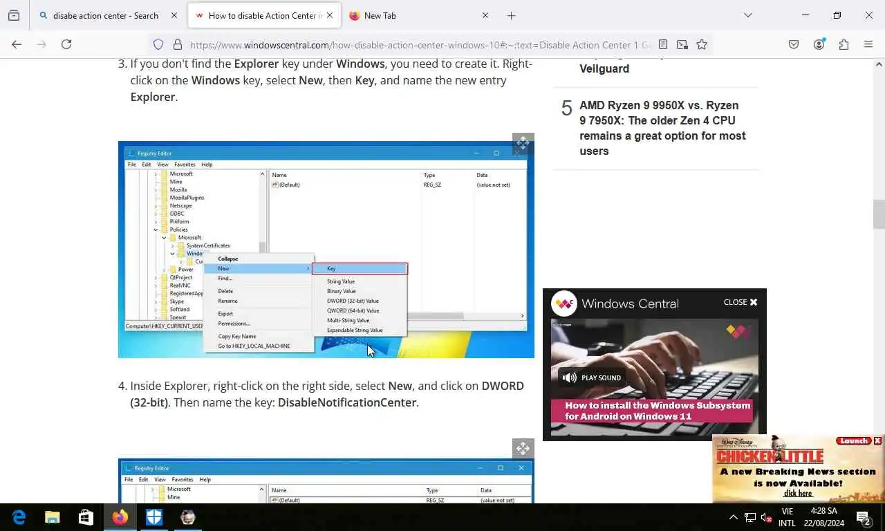Close the 'disabe action center' tab
Image resolution: width=885 pixels, height=531 pixels.
pyautogui.click(x=174, y=15)
